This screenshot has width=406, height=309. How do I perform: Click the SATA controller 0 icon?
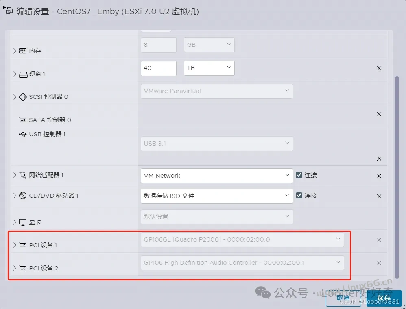[23, 120]
